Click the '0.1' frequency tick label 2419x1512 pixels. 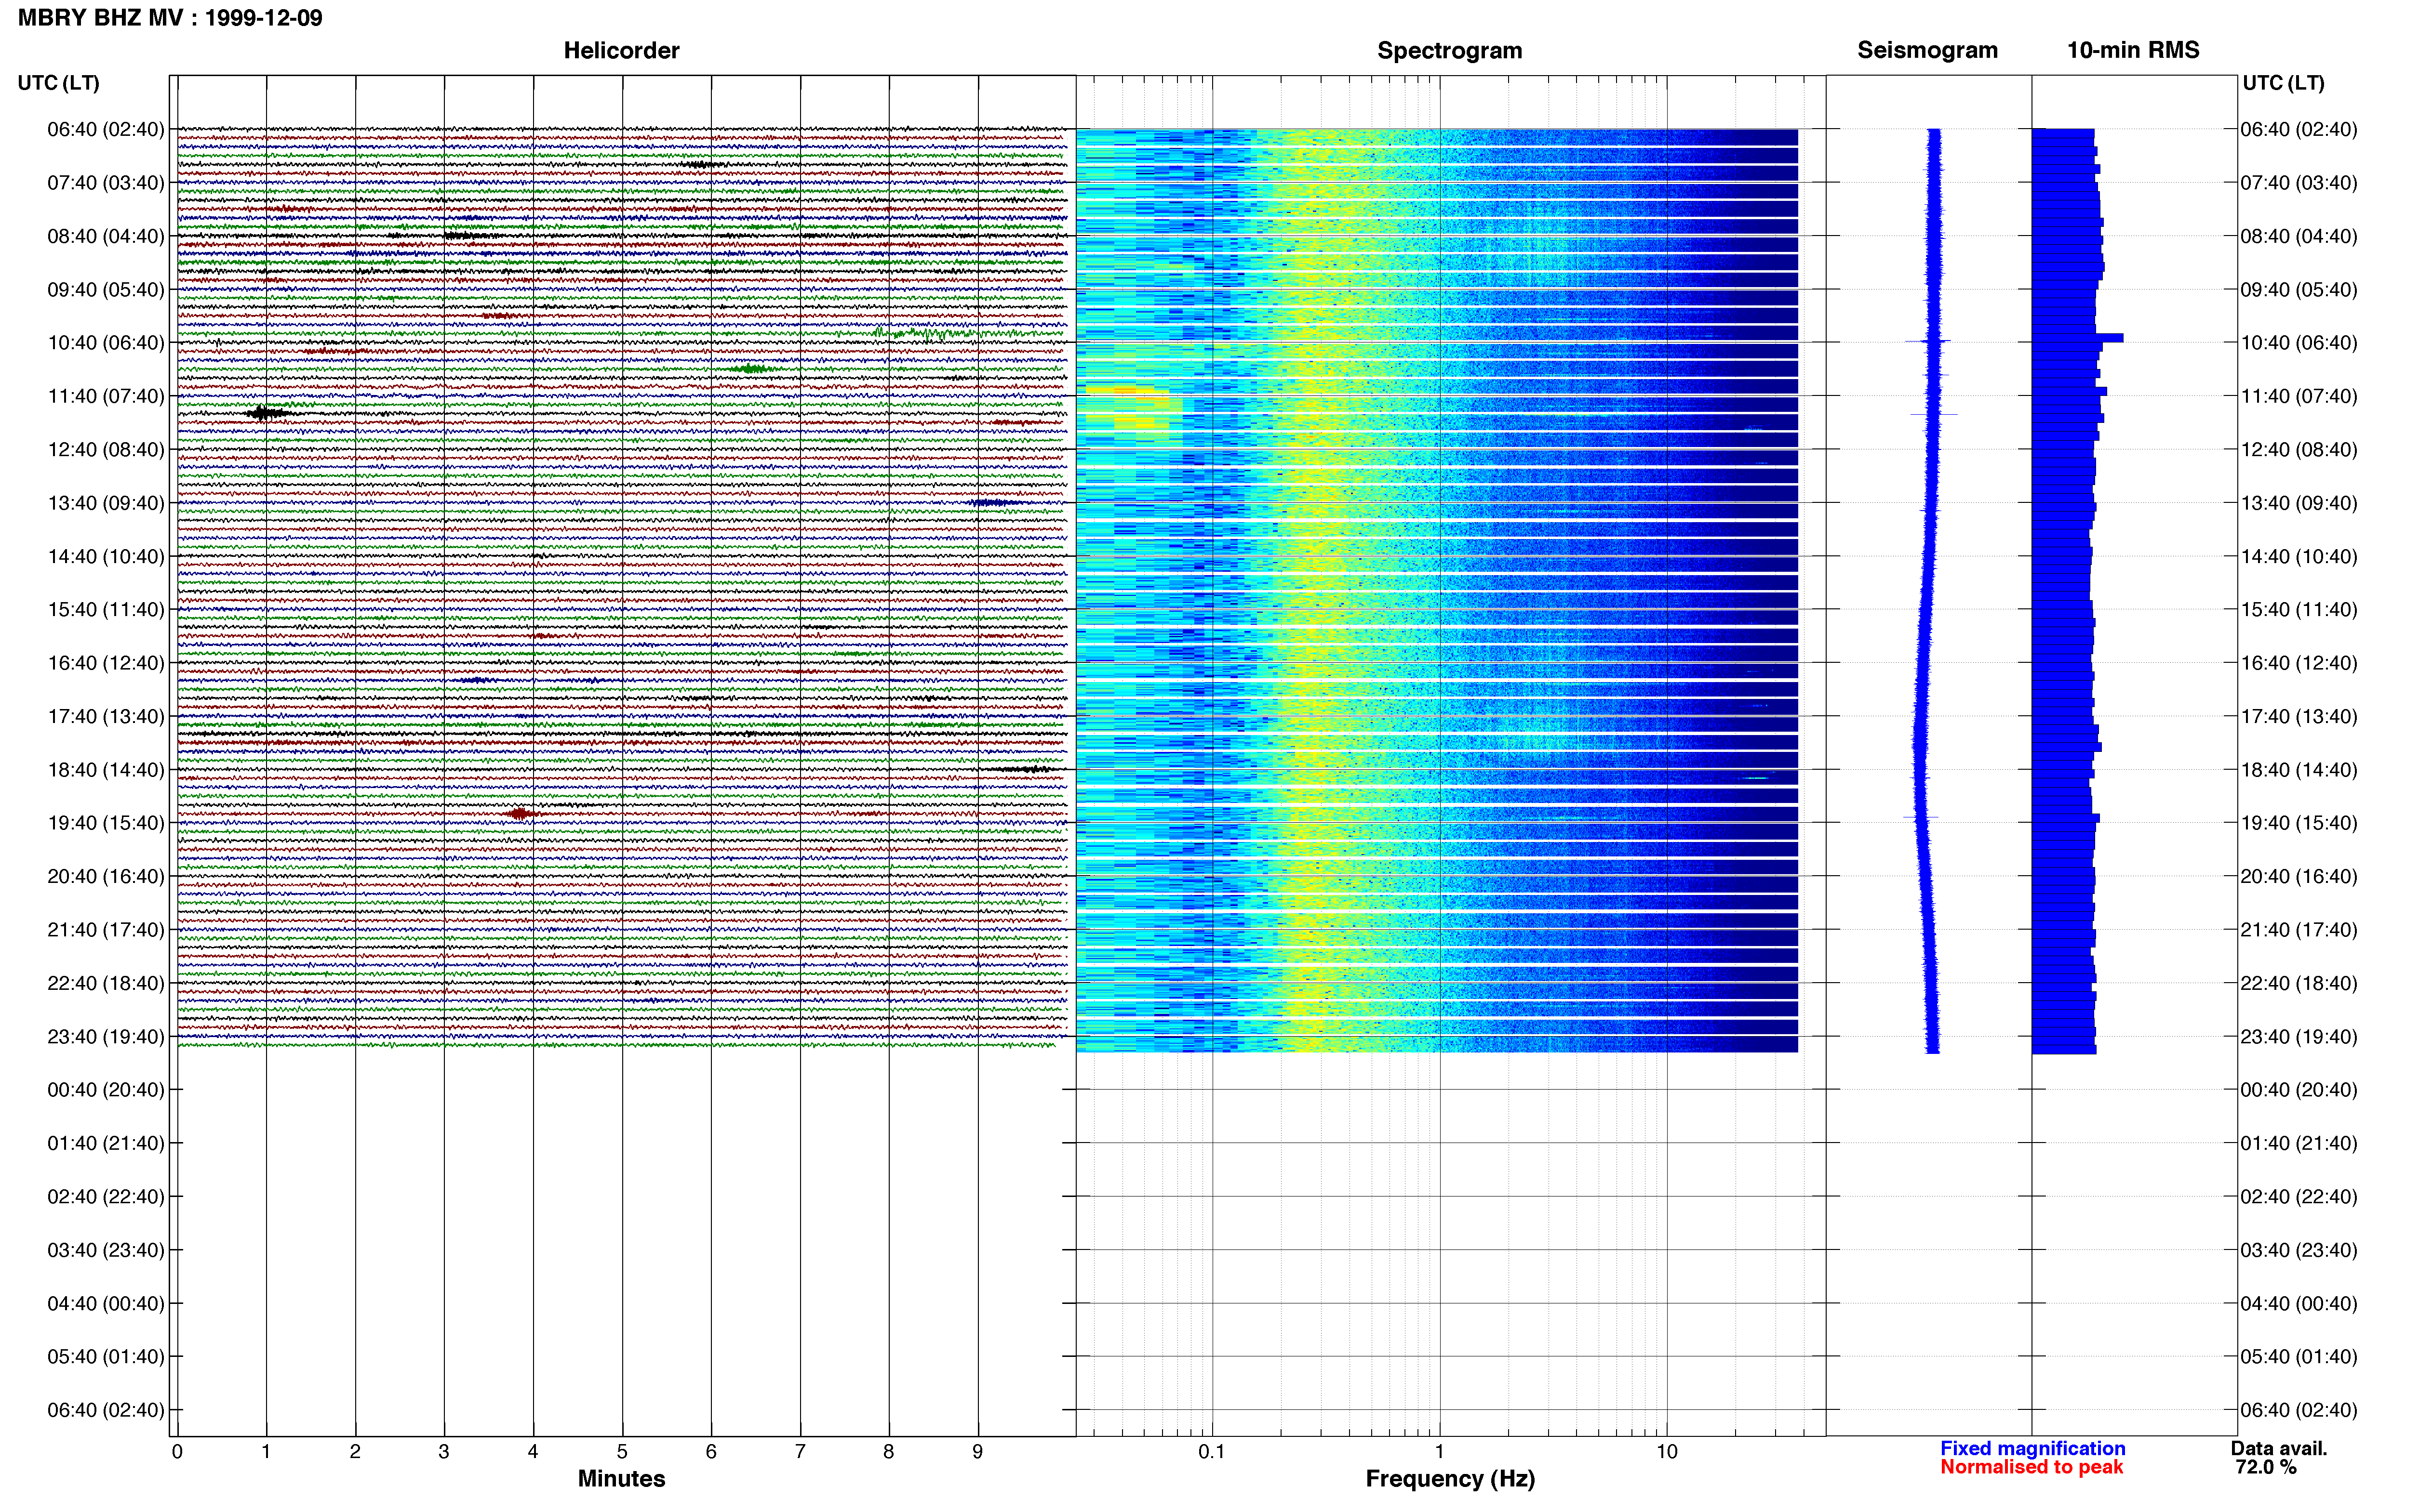(1212, 1452)
